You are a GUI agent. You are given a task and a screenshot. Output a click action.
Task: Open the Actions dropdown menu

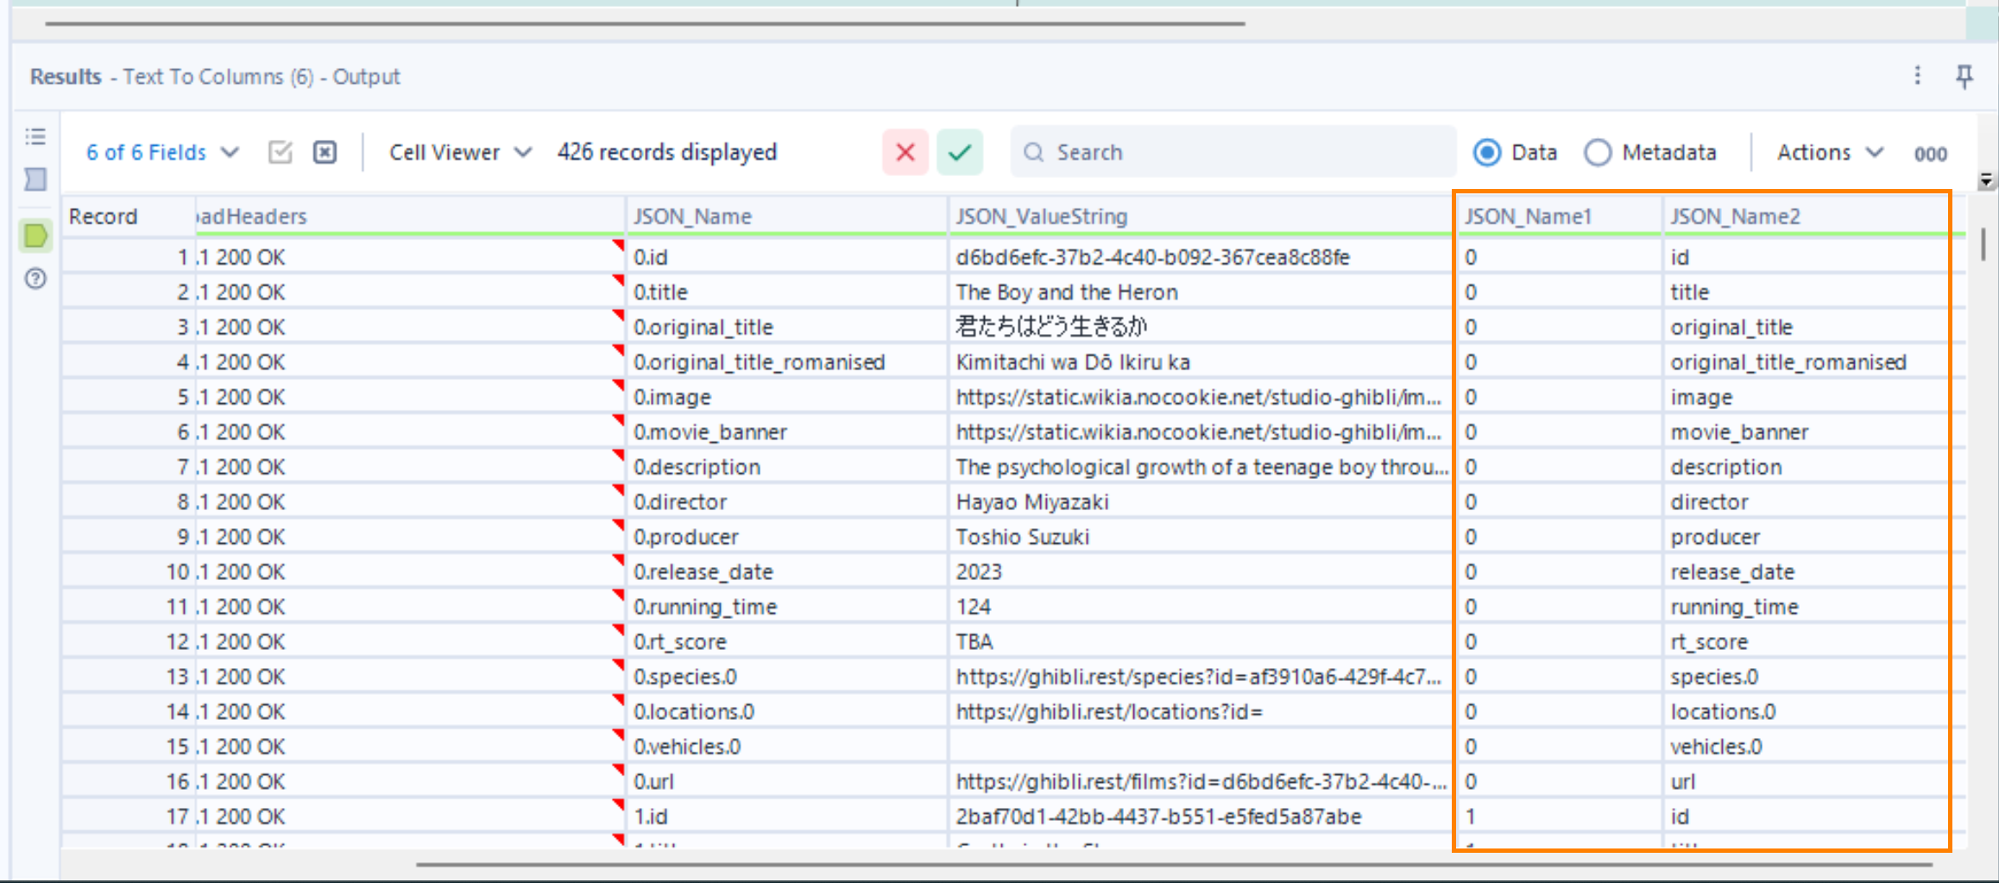point(1829,153)
